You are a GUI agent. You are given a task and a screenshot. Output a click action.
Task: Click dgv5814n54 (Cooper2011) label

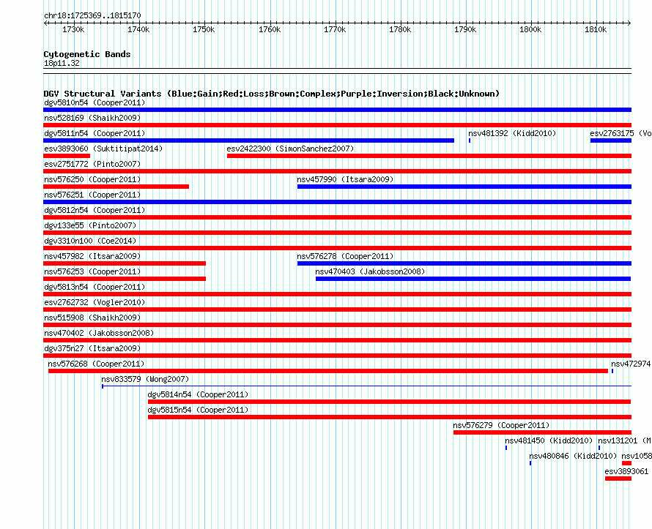point(198,394)
